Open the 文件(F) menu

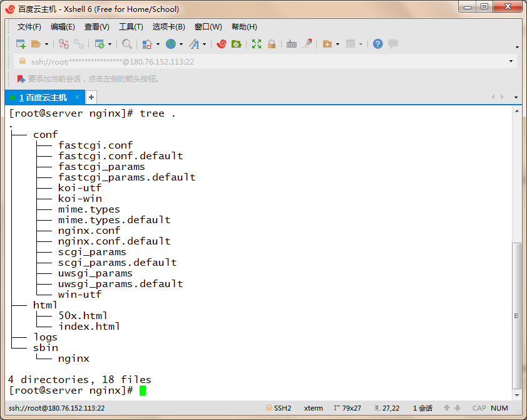pyautogui.click(x=29, y=27)
